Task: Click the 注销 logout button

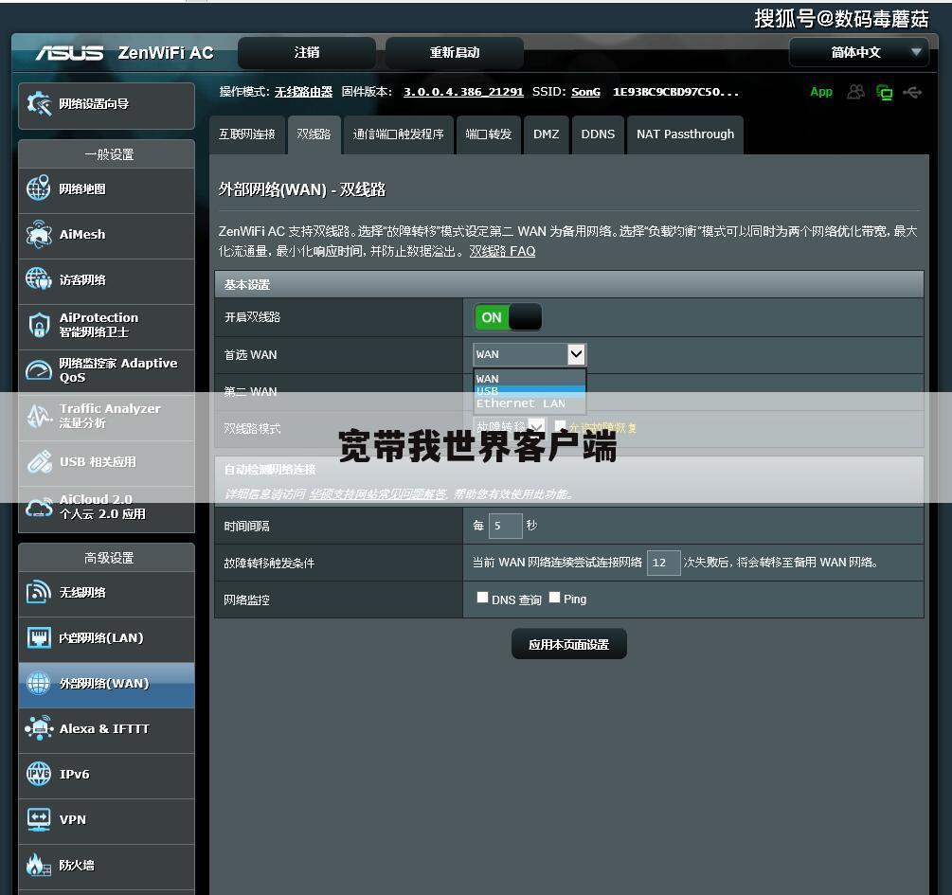Action: point(307,53)
